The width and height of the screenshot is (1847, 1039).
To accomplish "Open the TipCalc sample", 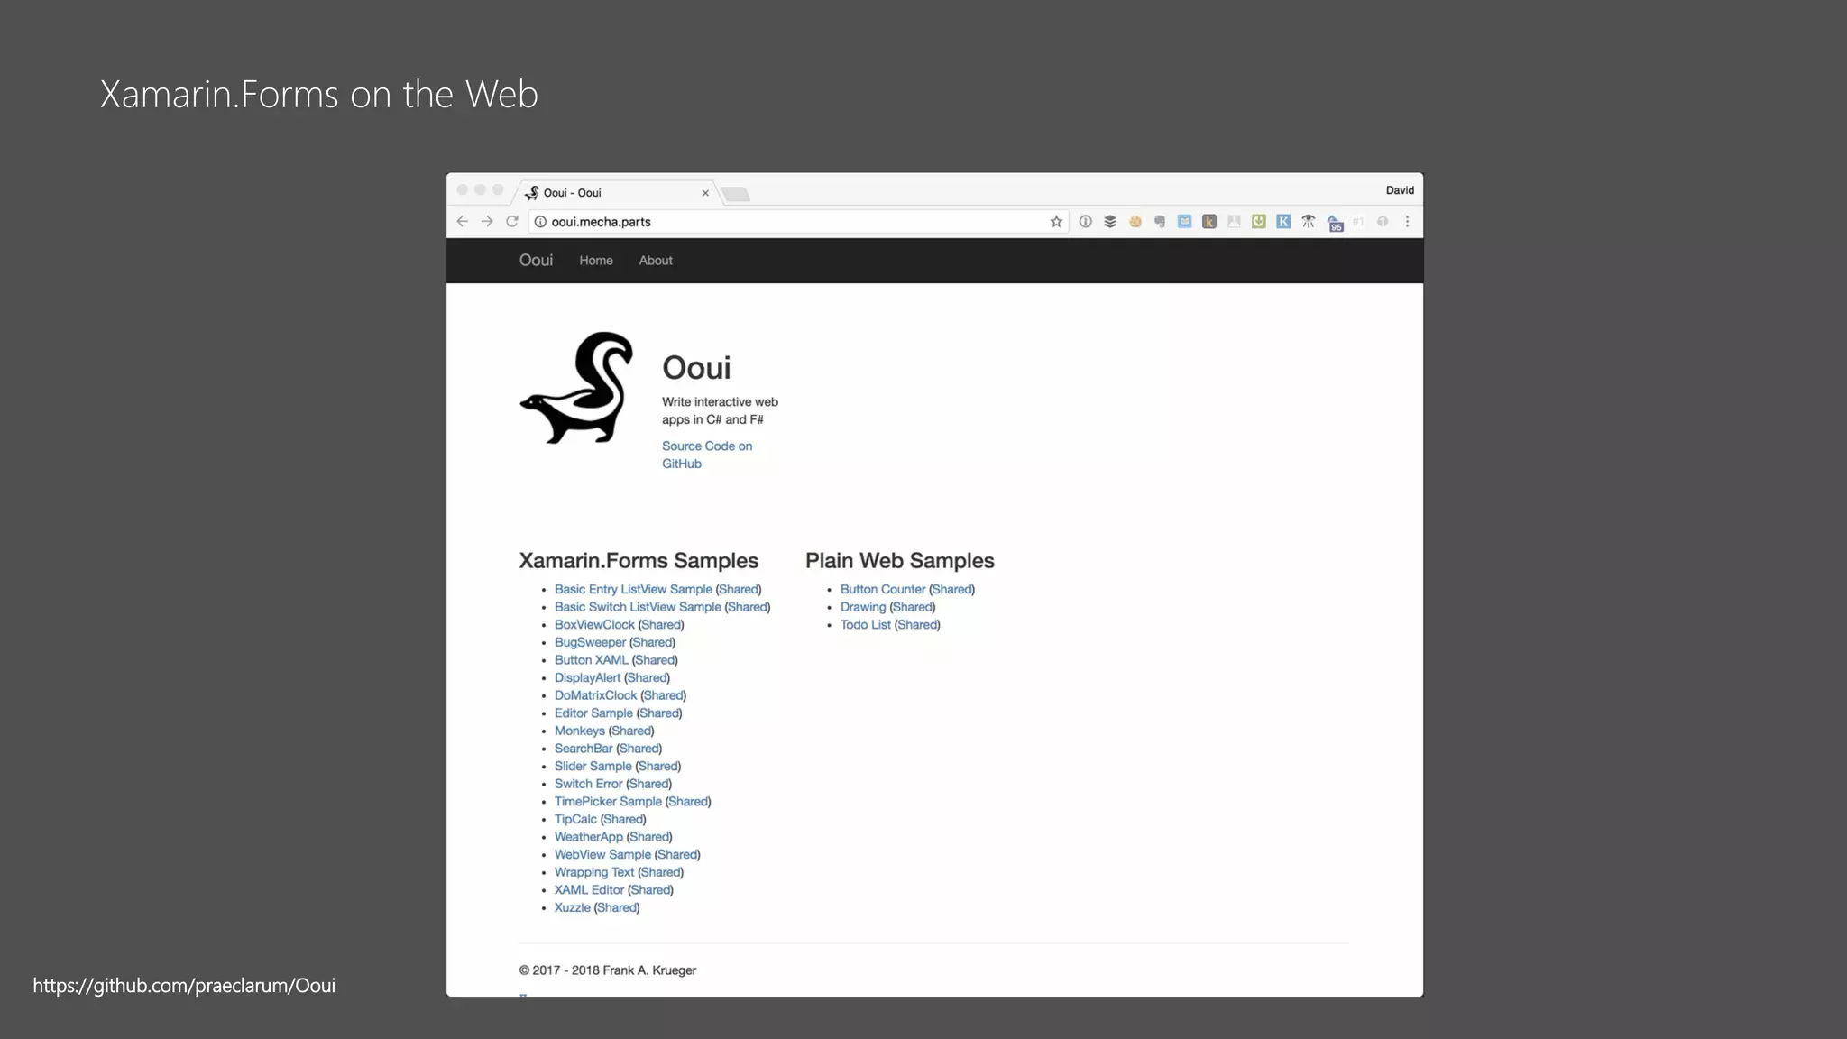I will [575, 820].
